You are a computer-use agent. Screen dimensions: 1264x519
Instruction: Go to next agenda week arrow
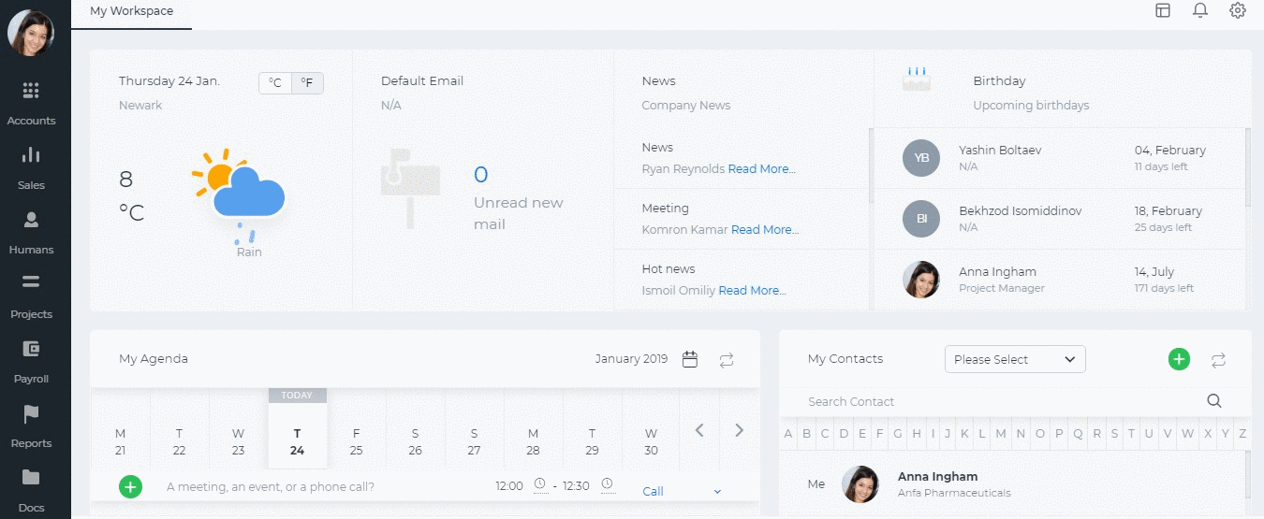click(739, 430)
